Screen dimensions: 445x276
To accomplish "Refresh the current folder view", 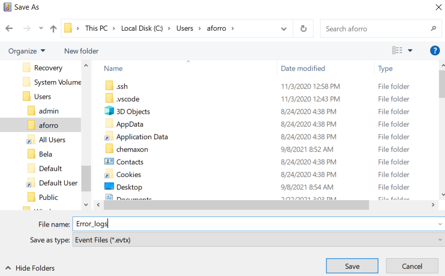I will point(303,29).
